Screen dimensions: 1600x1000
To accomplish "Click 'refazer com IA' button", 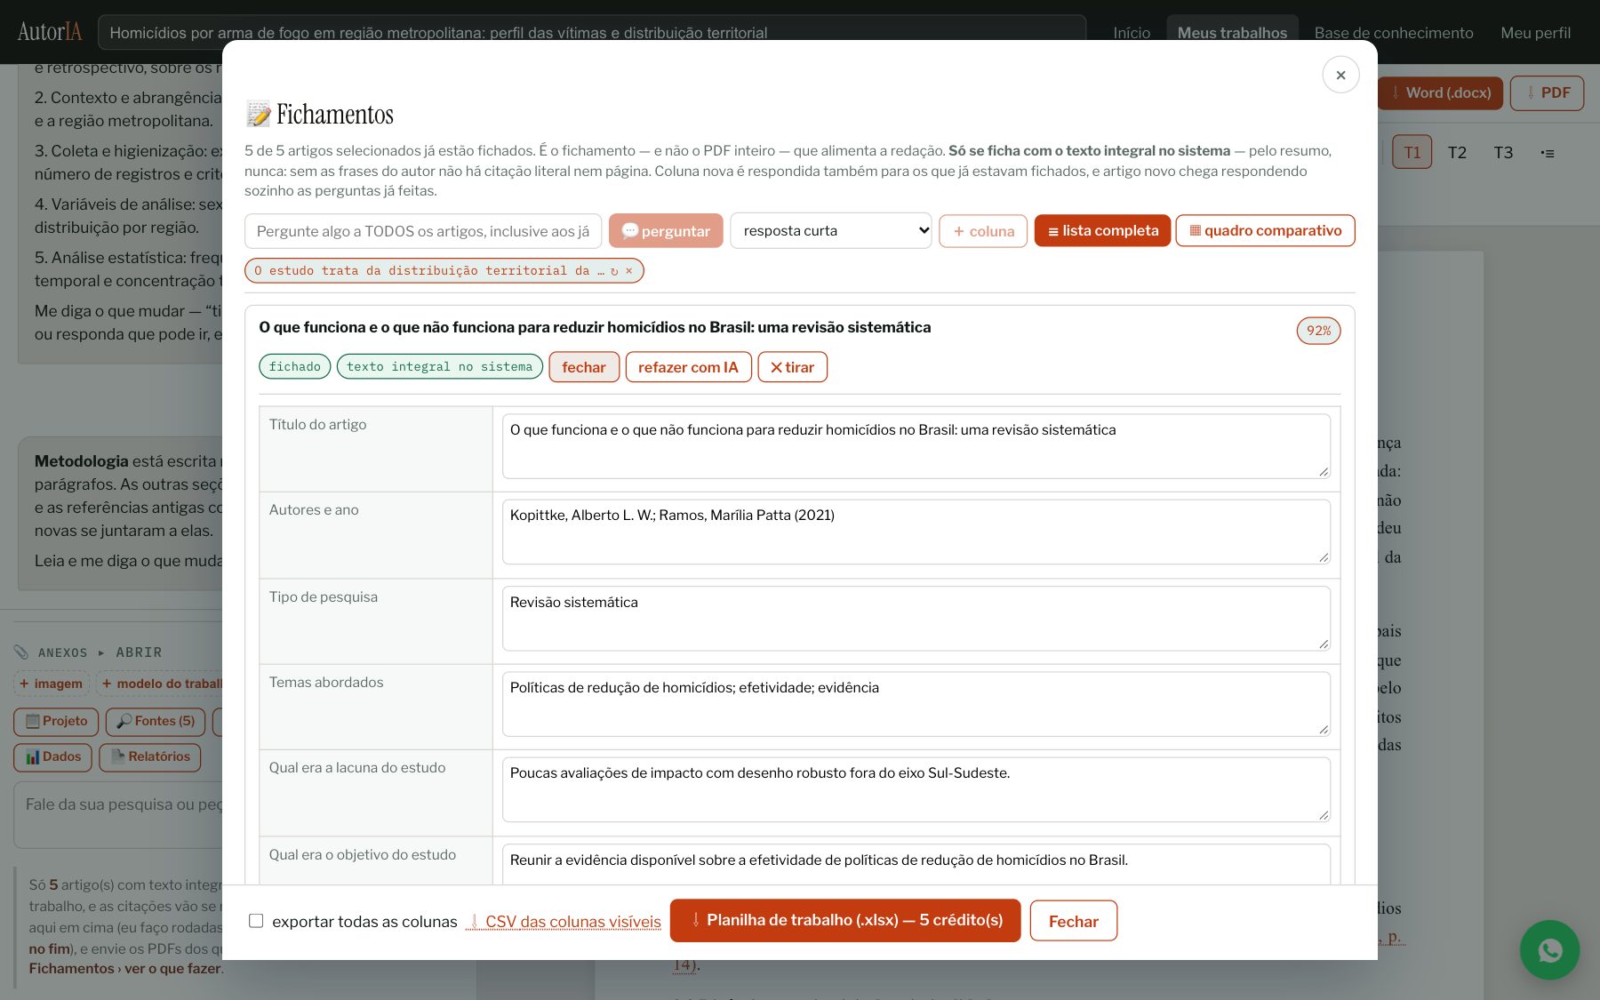I will click(688, 367).
